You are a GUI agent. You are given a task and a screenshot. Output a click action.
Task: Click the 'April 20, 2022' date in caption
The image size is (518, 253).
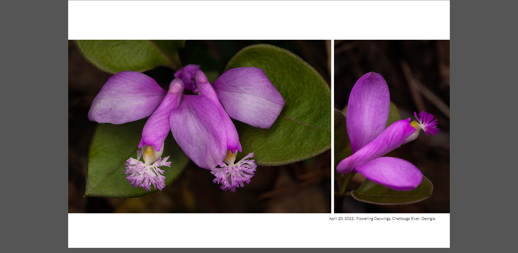point(341,219)
